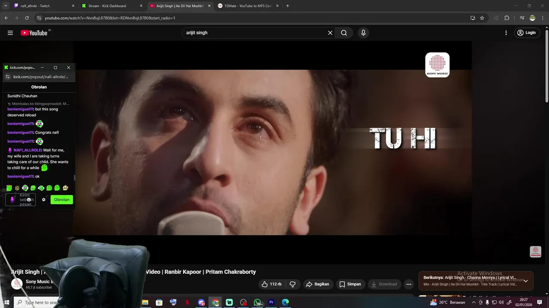Open the Windows Start menu

(7, 302)
